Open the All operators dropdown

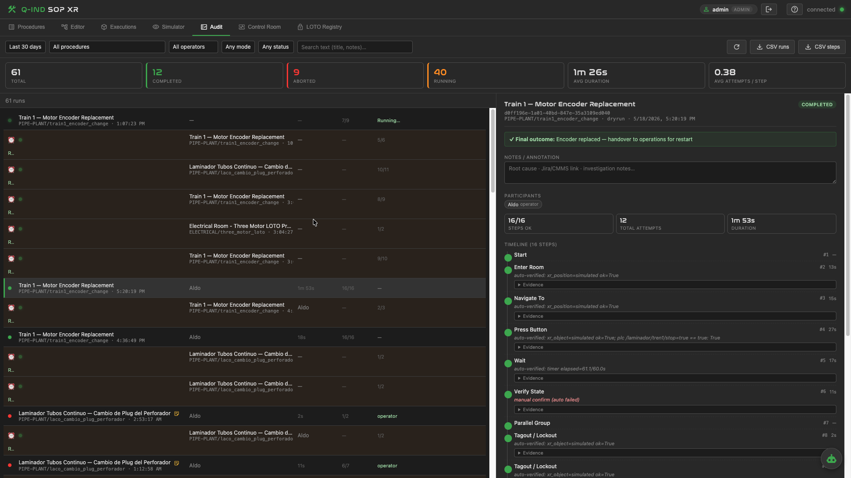[193, 47]
